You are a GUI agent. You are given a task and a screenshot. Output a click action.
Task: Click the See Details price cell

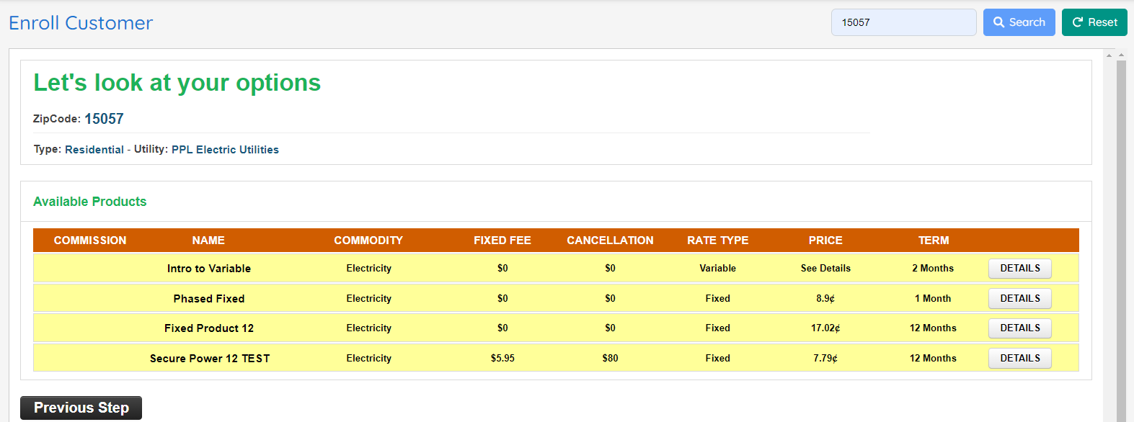[825, 269]
